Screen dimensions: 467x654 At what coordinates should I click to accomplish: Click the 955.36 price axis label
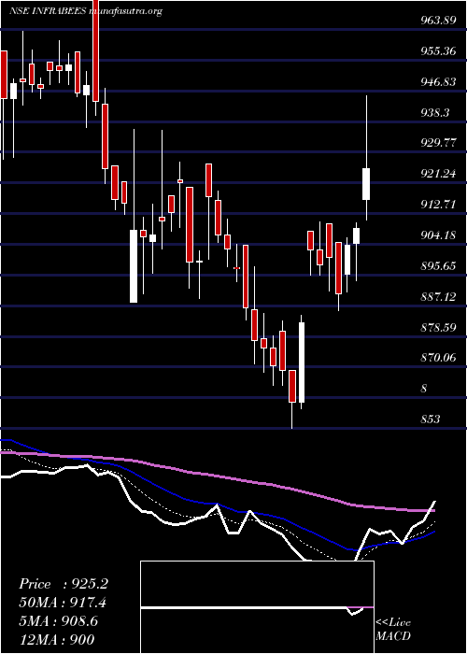(x=437, y=51)
